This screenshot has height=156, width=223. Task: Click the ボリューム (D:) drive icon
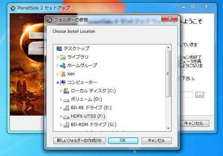click(66, 100)
